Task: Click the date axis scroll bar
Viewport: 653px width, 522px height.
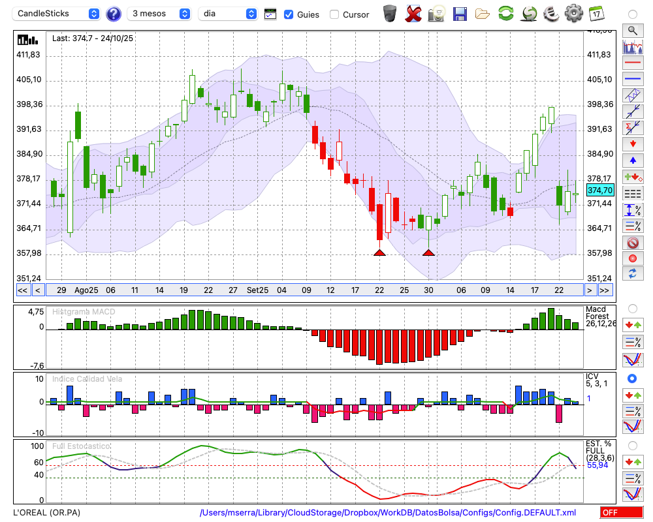Action: pyautogui.click(x=315, y=290)
